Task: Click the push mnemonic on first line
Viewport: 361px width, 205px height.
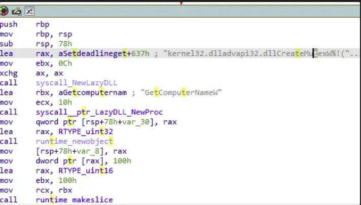Action: tap(9, 24)
